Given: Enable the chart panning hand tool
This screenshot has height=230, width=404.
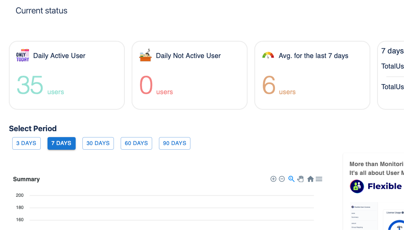Looking at the screenshot, I should (x=301, y=179).
